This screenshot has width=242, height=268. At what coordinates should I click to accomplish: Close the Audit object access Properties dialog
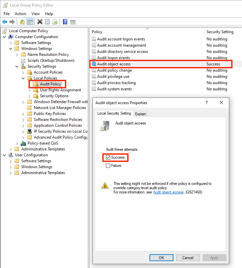(x=221, y=102)
